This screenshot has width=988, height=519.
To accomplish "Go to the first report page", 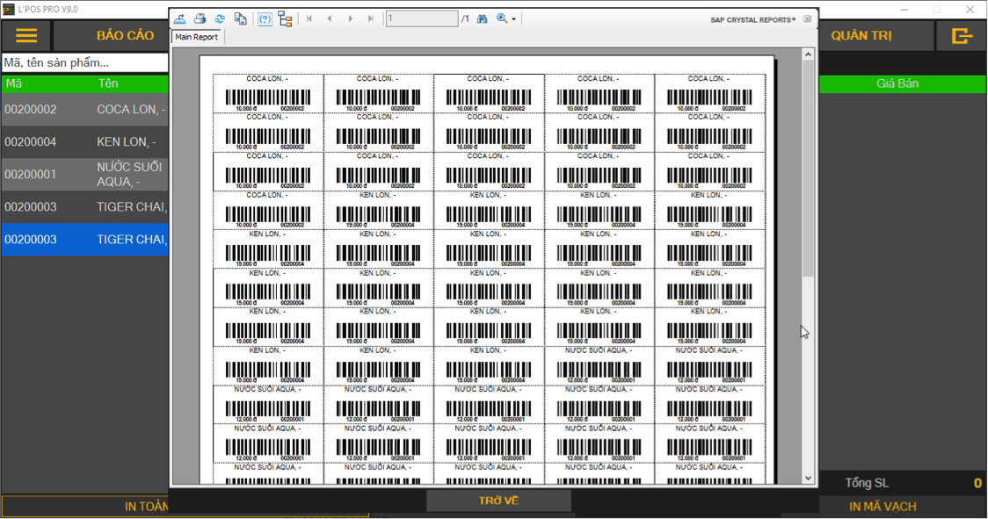I will 309,18.
